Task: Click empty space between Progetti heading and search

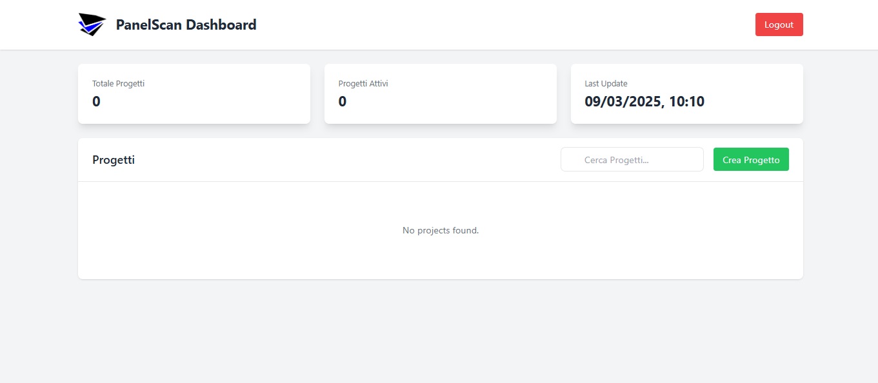Action: point(348,160)
